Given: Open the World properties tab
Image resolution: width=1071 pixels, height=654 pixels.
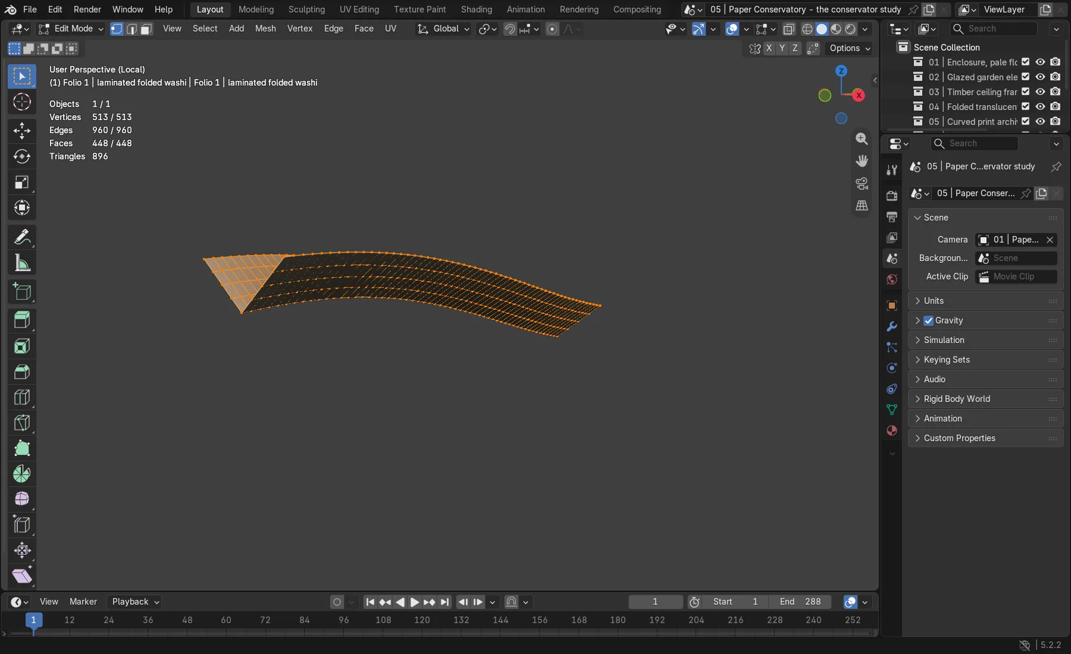Looking at the screenshot, I should [x=891, y=279].
